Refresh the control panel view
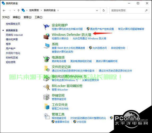 tap(104, 10)
